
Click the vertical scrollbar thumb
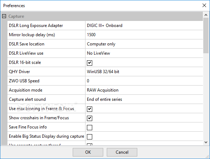point(206,35)
